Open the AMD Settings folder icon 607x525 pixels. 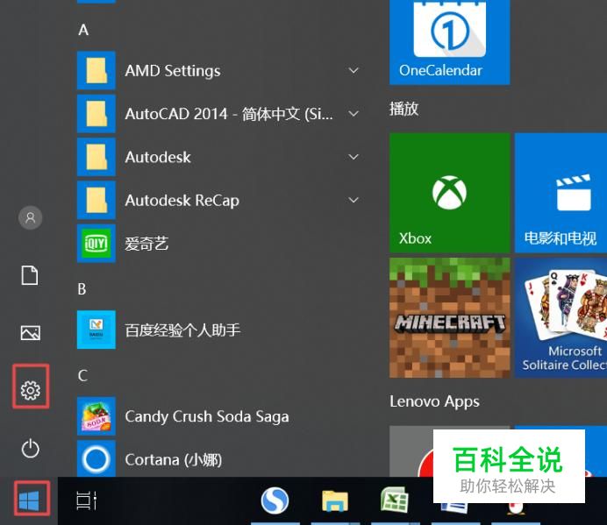click(96, 70)
